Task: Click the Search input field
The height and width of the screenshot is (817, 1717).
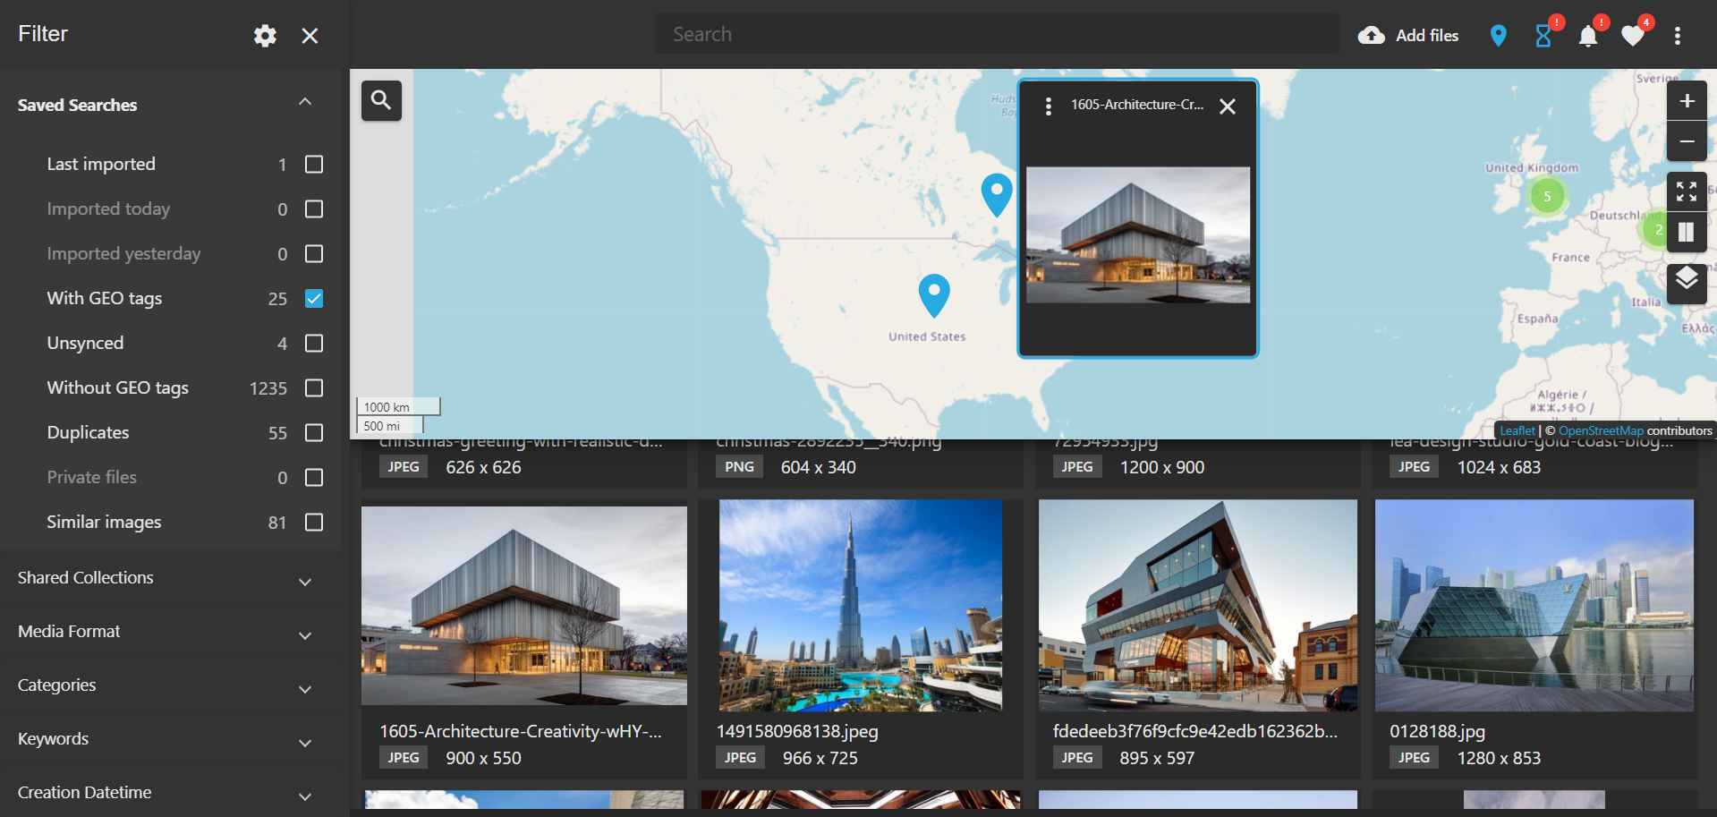Action: 997,35
